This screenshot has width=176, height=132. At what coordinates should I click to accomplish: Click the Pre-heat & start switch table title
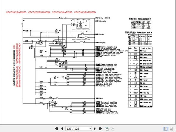point(139,33)
